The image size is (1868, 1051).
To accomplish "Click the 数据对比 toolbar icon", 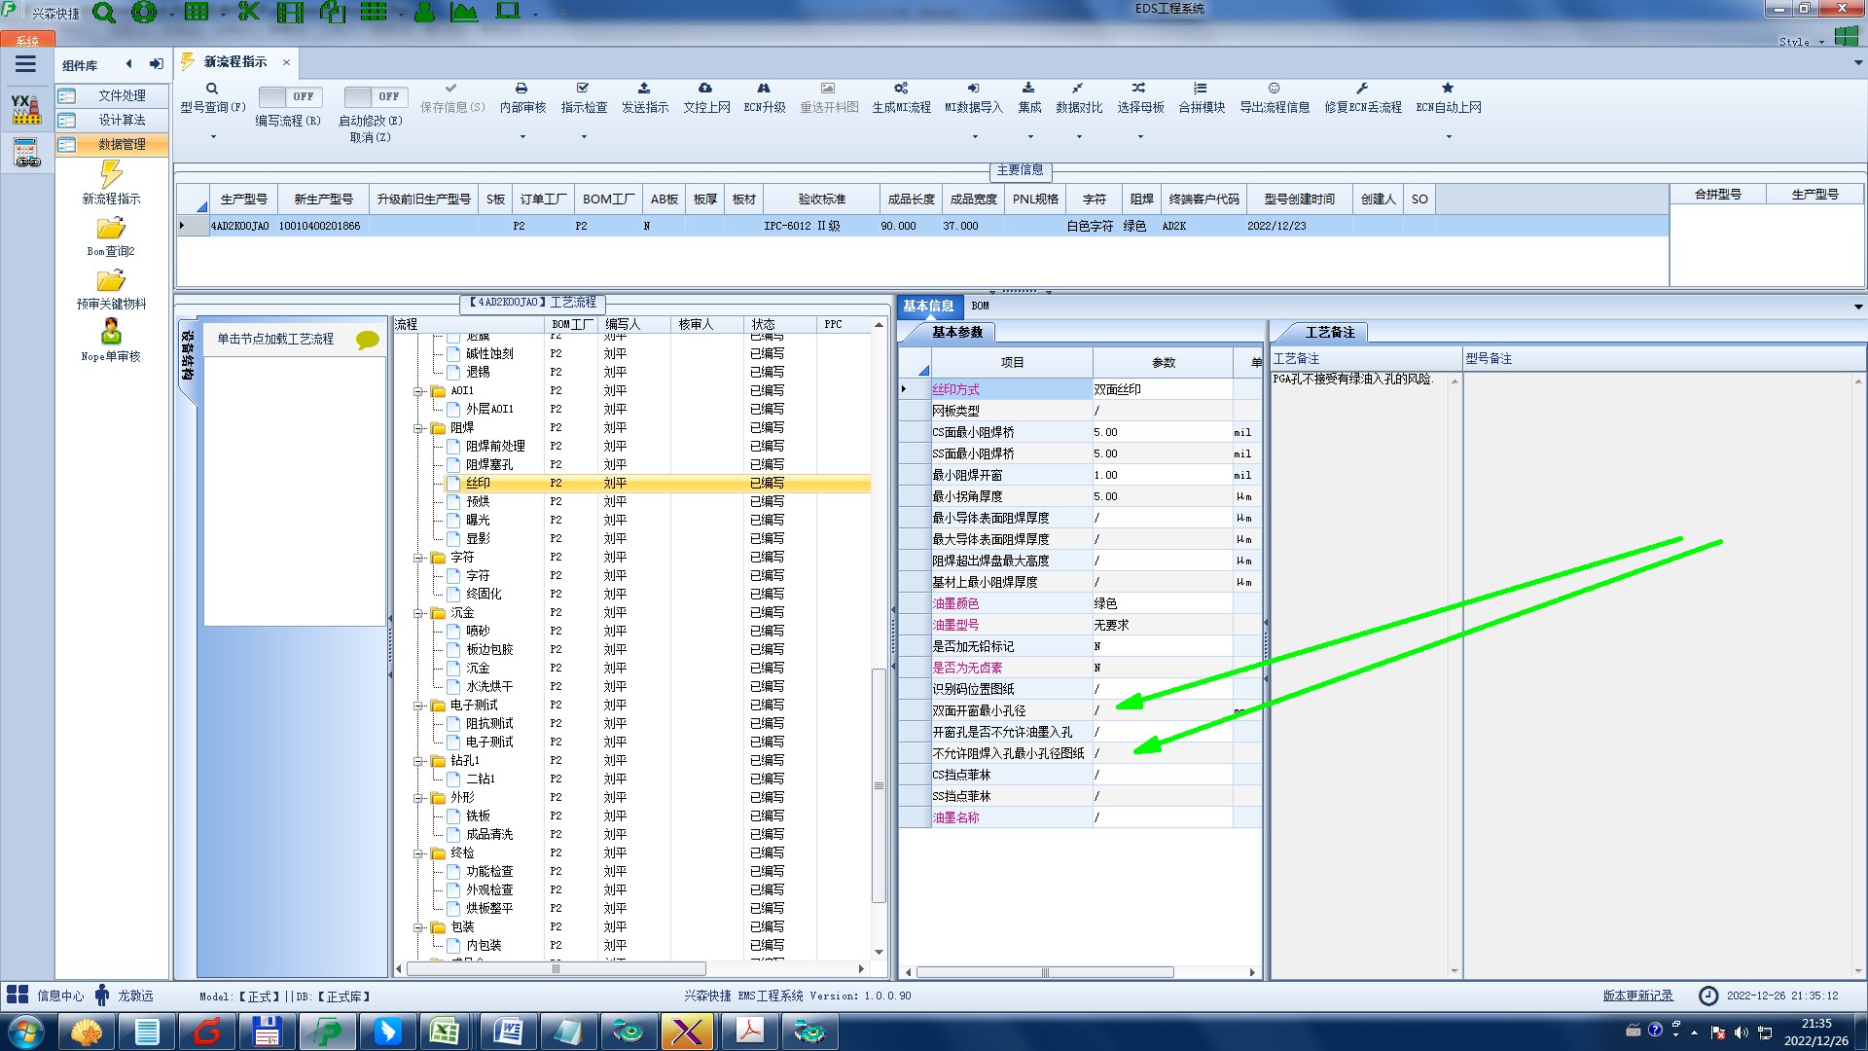I will click(1078, 89).
